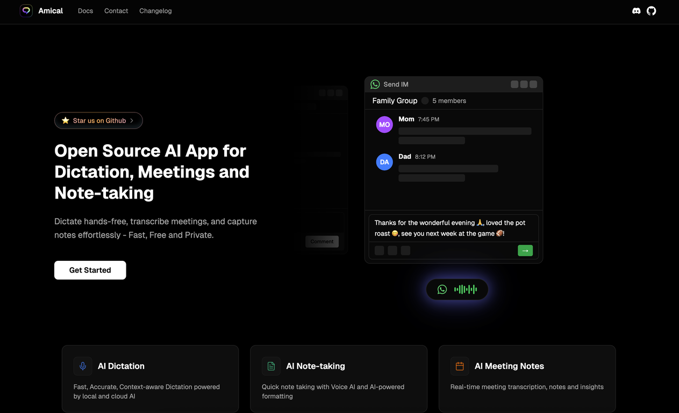Click the faded Comment button

[x=322, y=241]
